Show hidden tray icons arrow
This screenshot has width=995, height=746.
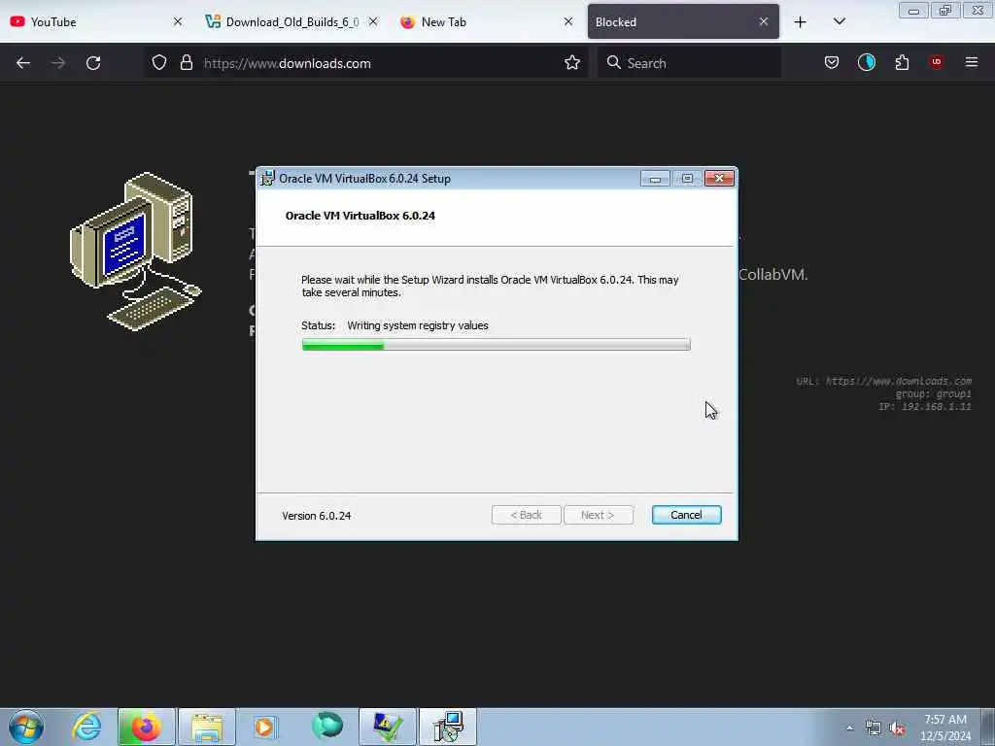(x=849, y=729)
